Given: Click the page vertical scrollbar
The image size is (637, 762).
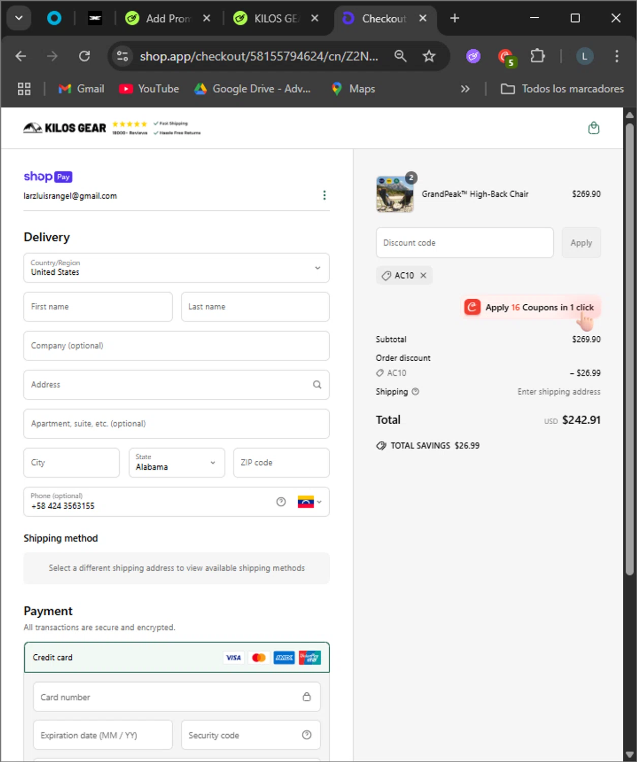Looking at the screenshot, I should click(629, 351).
